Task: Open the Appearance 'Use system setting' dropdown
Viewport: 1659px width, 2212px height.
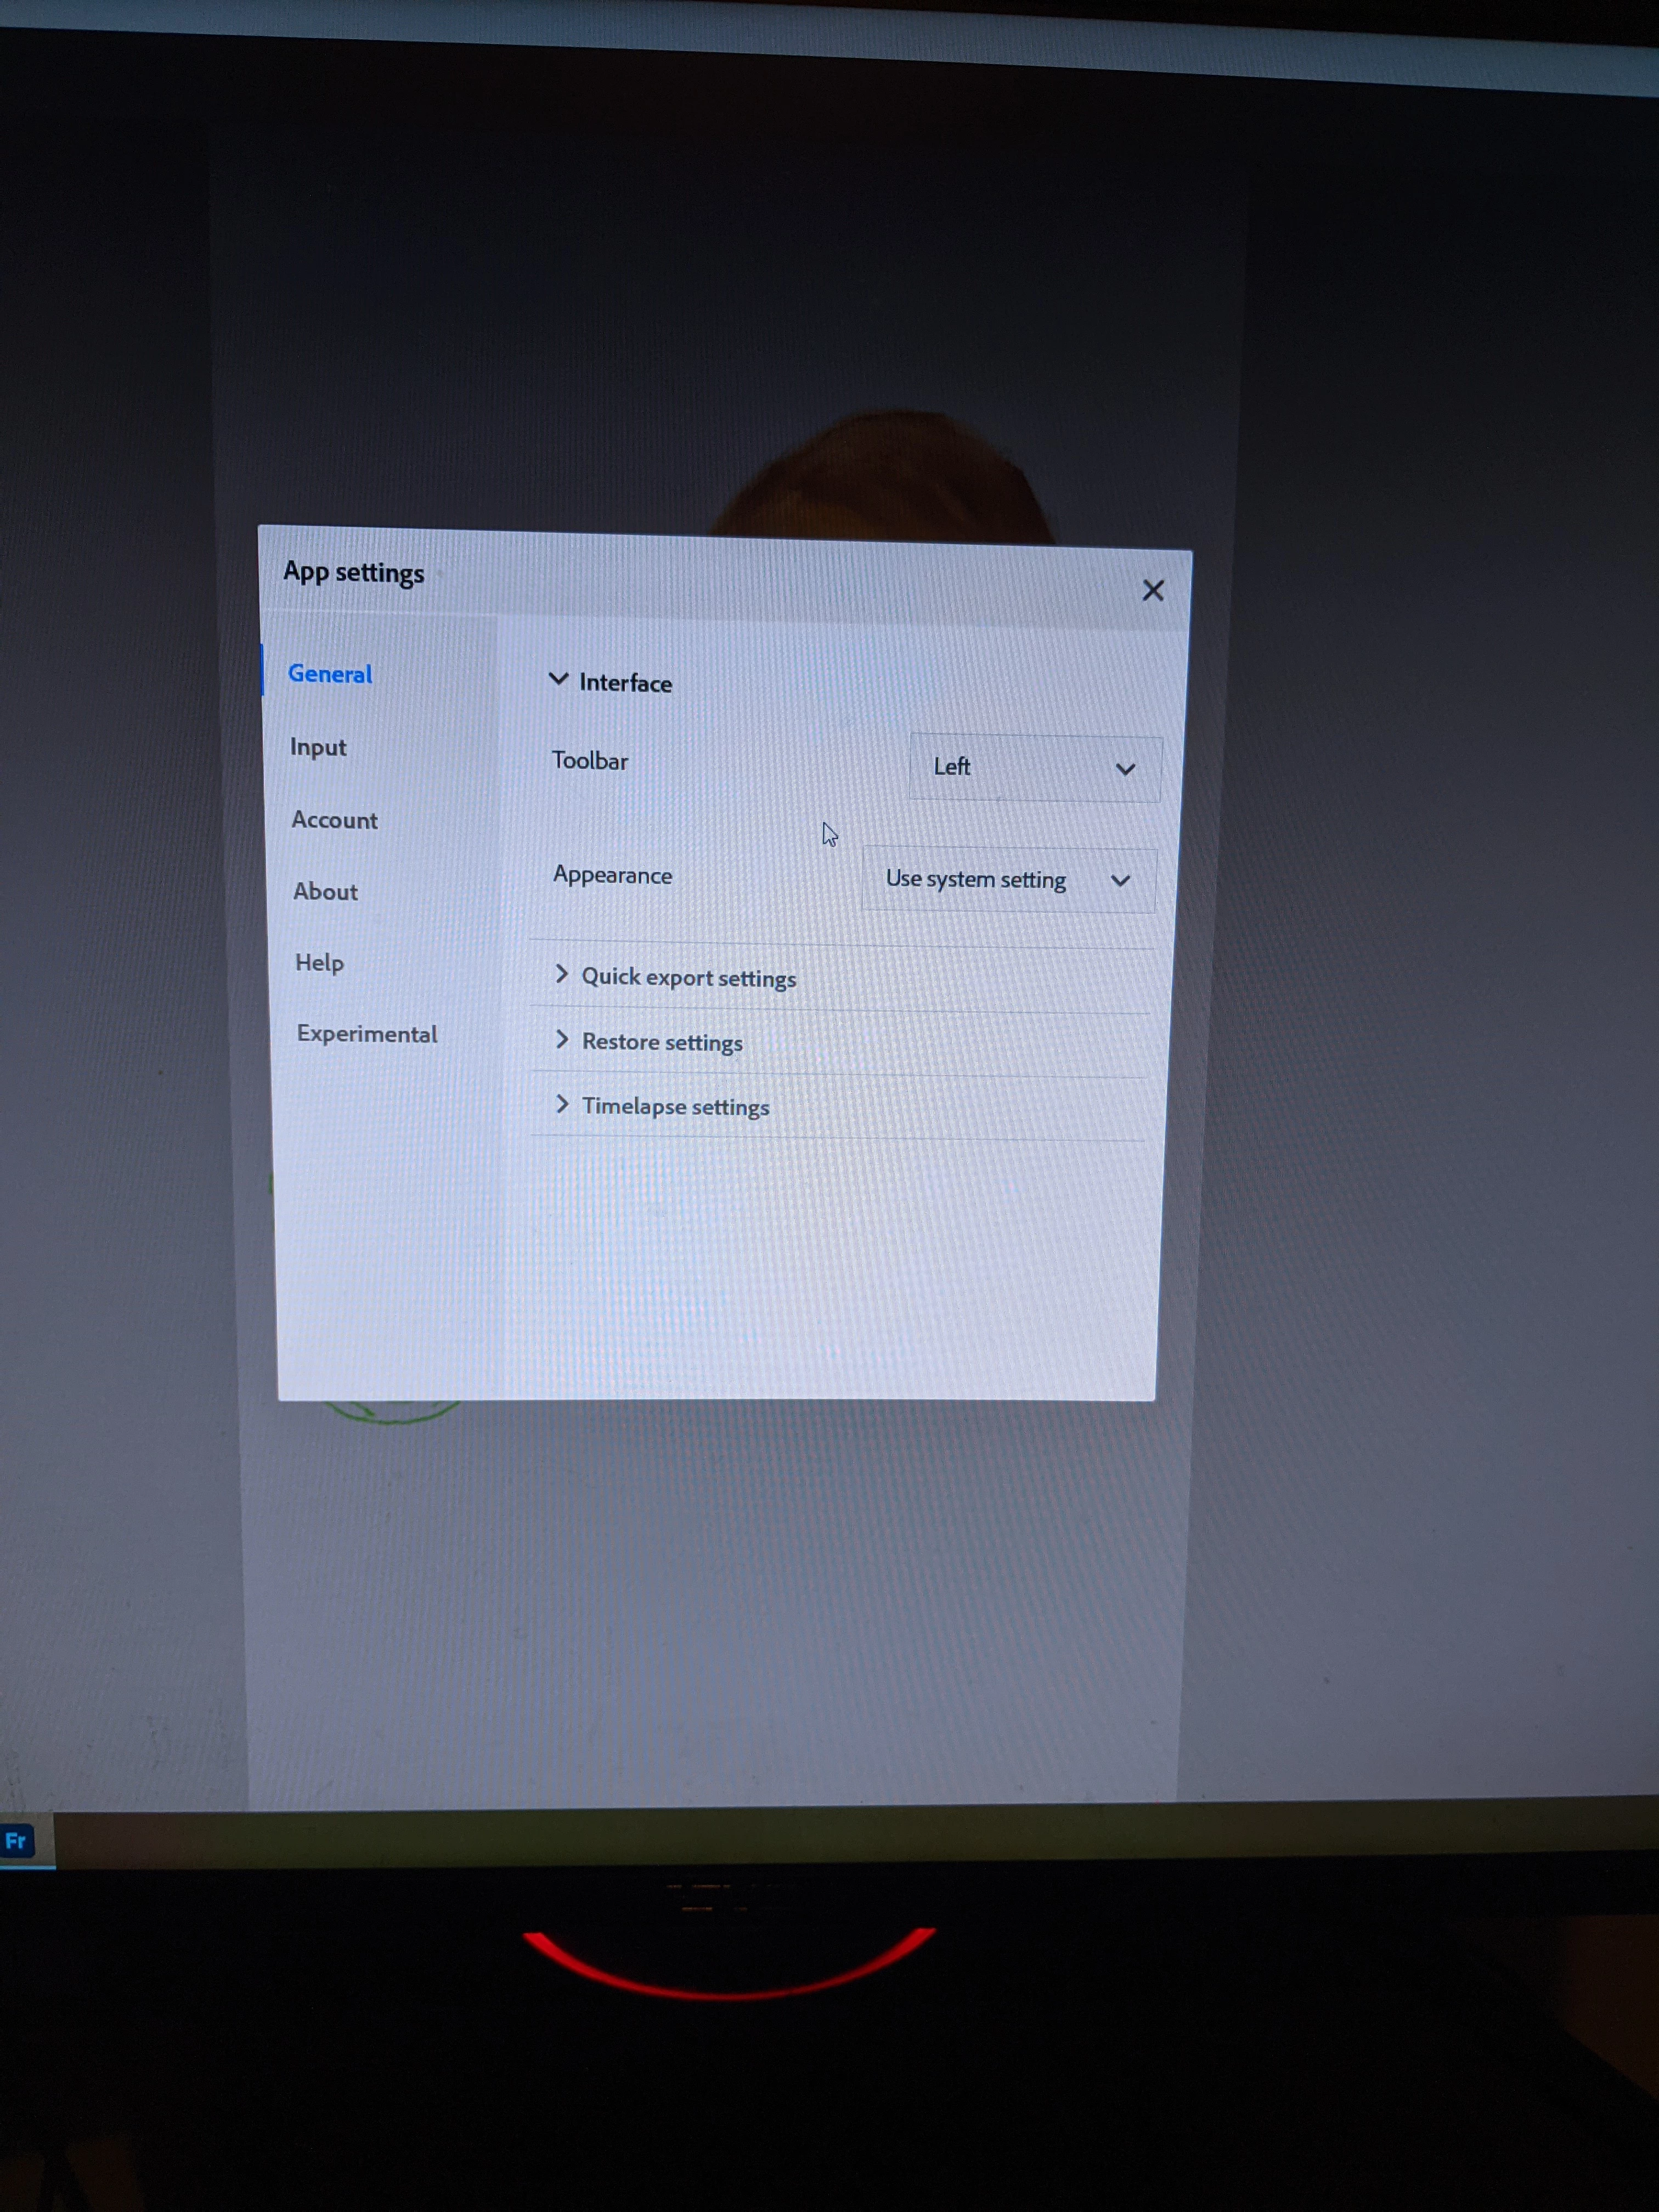Action: point(1007,880)
